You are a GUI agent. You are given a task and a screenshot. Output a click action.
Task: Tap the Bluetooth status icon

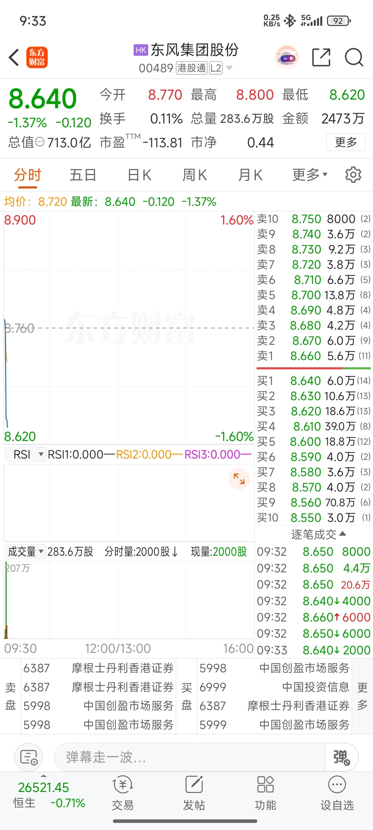pyautogui.click(x=289, y=21)
